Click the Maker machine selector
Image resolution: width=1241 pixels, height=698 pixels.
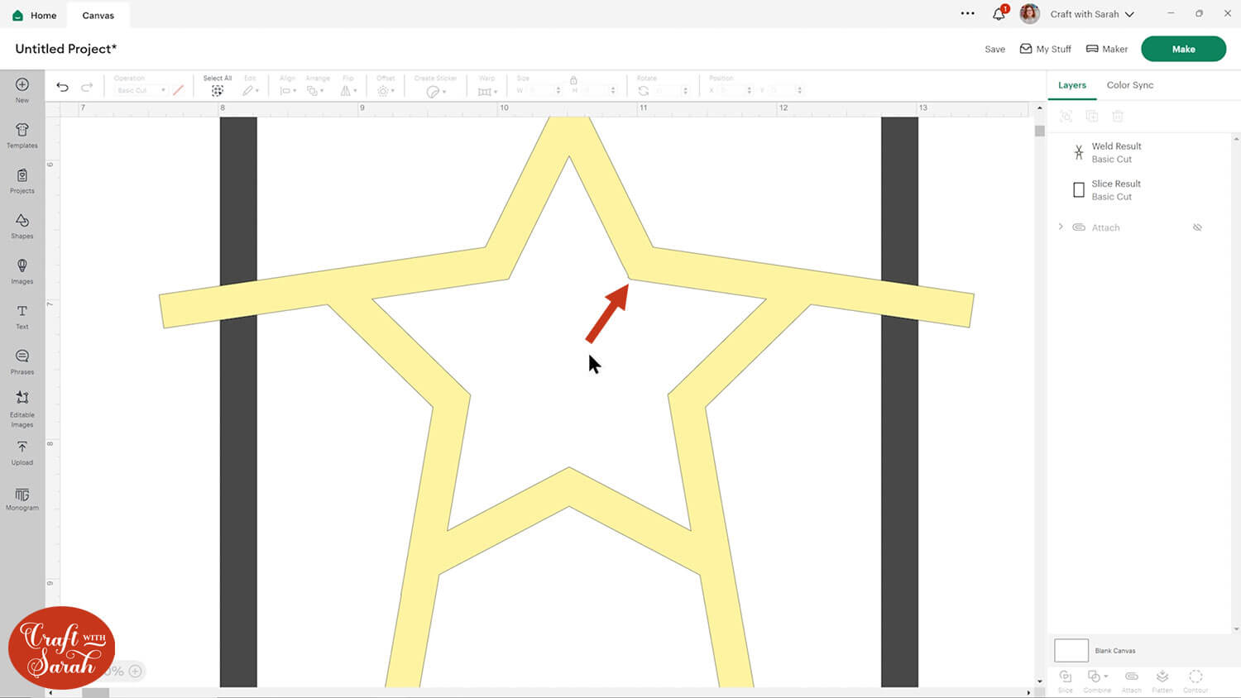(x=1107, y=49)
